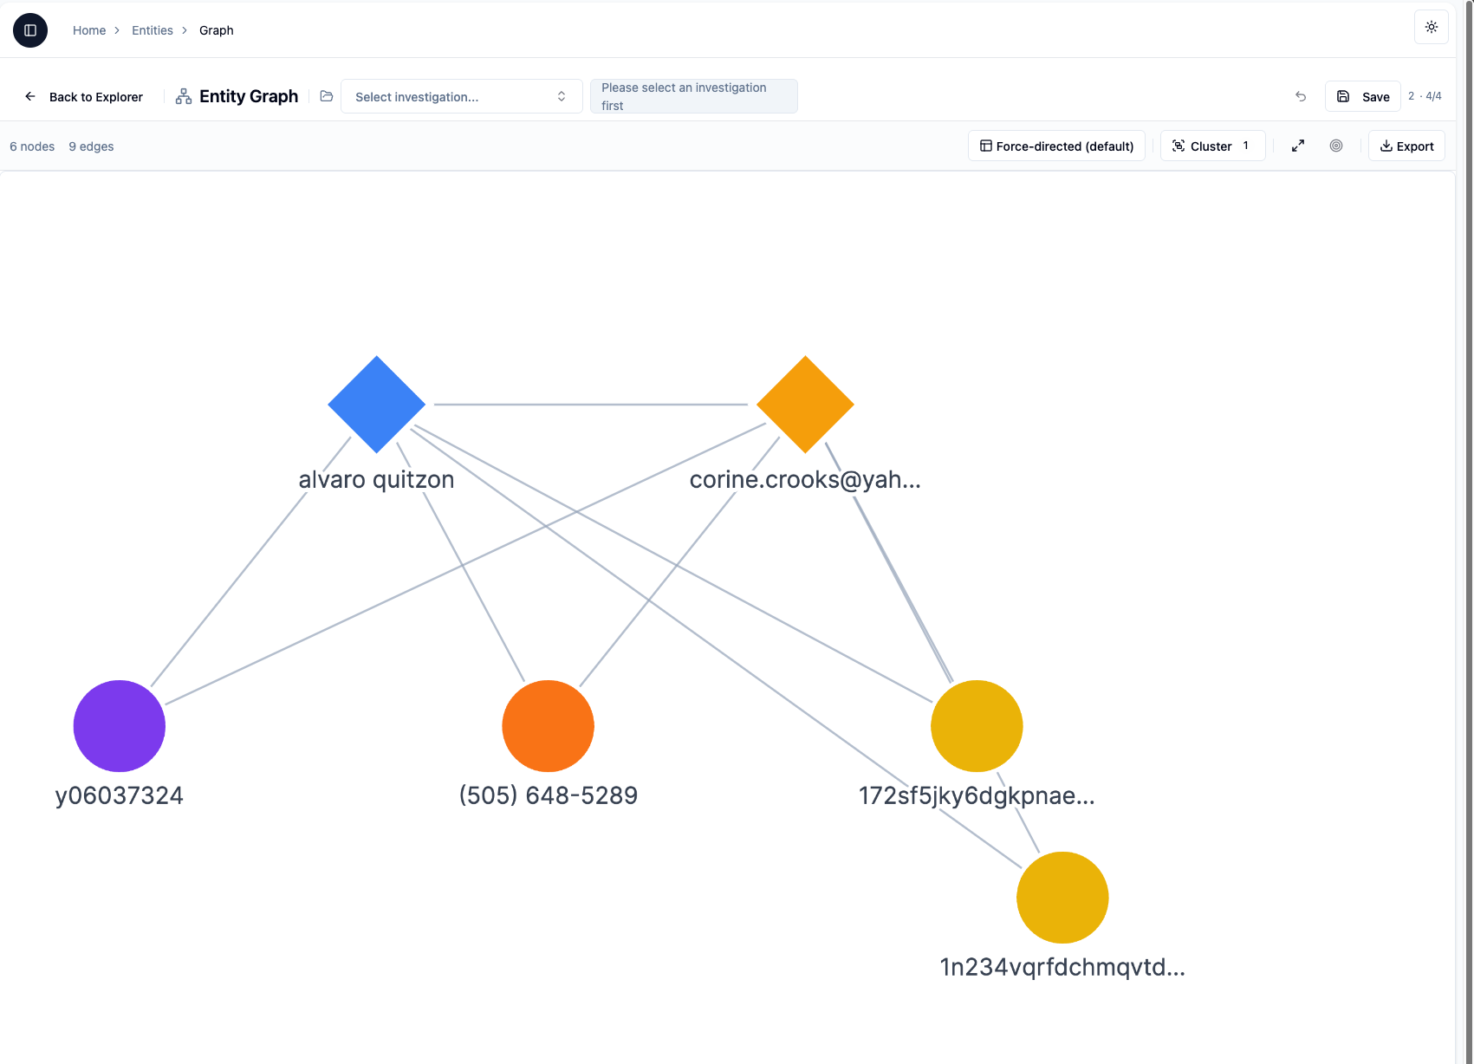Click the Entity Graph node icon beside title
1474x1064 pixels.
183,96
